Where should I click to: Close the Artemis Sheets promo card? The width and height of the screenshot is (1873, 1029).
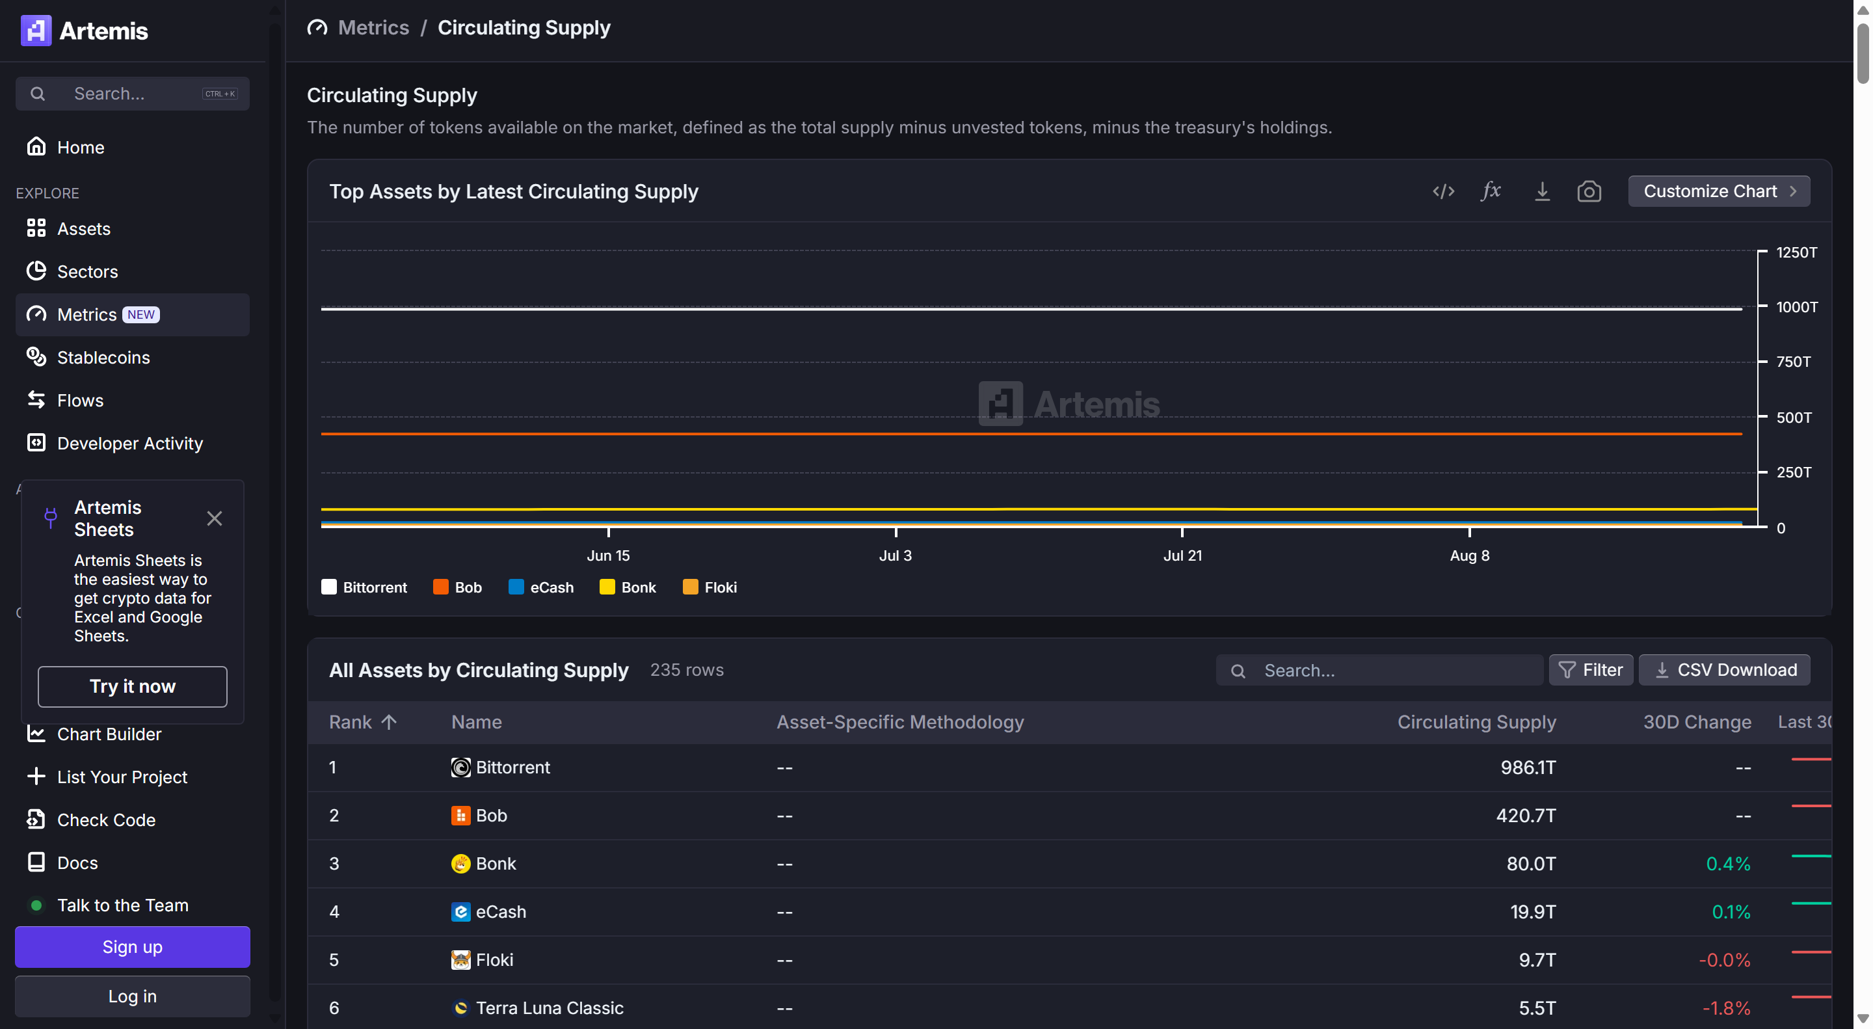tap(214, 518)
